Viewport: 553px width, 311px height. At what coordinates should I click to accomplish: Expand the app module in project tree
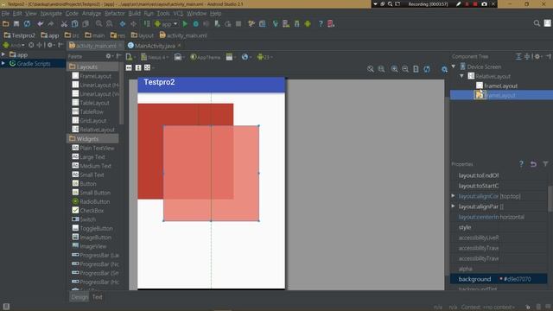pos(3,54)
